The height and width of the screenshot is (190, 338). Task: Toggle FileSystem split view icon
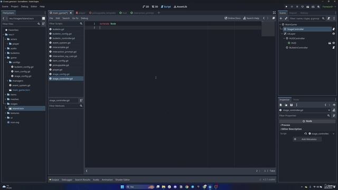pyautogui.click(x=43, y=18)
